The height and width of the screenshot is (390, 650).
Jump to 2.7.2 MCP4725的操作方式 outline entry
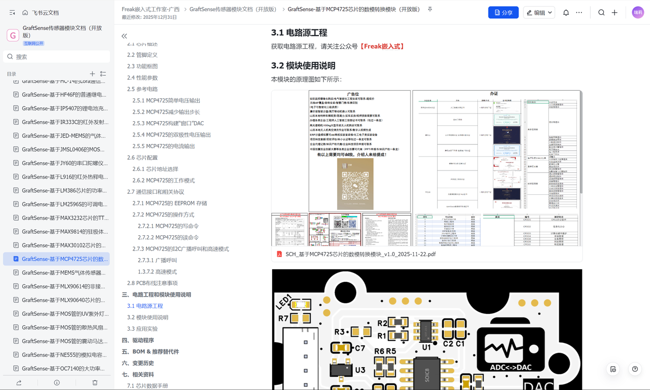click(164, 215)
